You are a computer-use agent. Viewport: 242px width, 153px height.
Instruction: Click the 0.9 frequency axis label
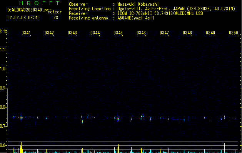click(x=3, y=88)
